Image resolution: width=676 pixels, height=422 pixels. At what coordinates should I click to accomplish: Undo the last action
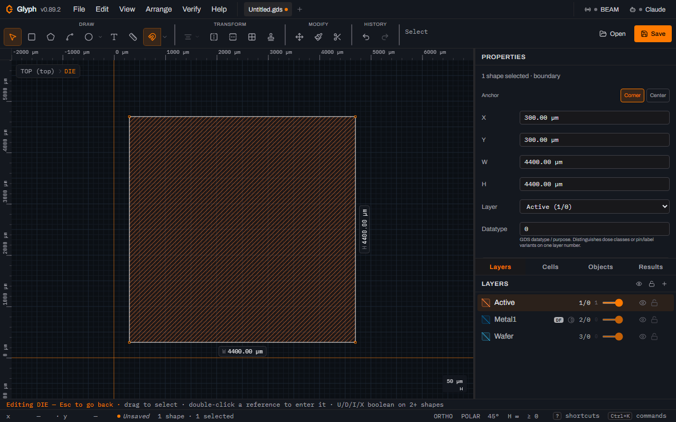tap(366, 37)
